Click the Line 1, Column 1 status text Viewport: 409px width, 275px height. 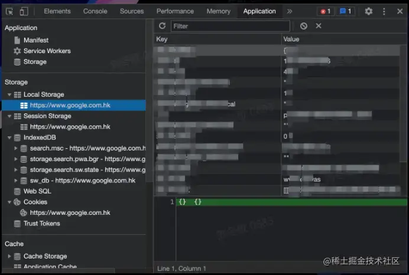181,269
